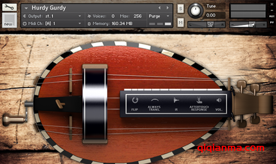The width and height of the screenshot is (276, 164).
Task: Open the wrench edit mode icon
Action: coord(9,7)
